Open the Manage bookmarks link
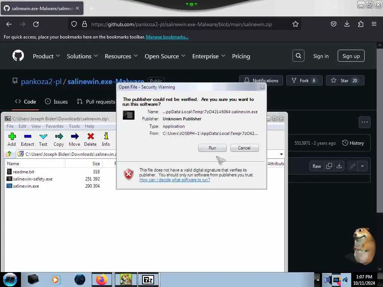Image resolution: width=383 pixels, height=287 pixels. tap(167, 37)
